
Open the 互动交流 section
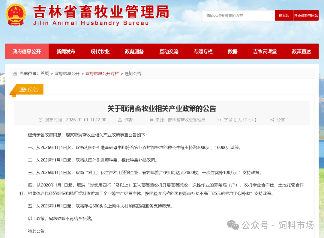coord(169,51)
